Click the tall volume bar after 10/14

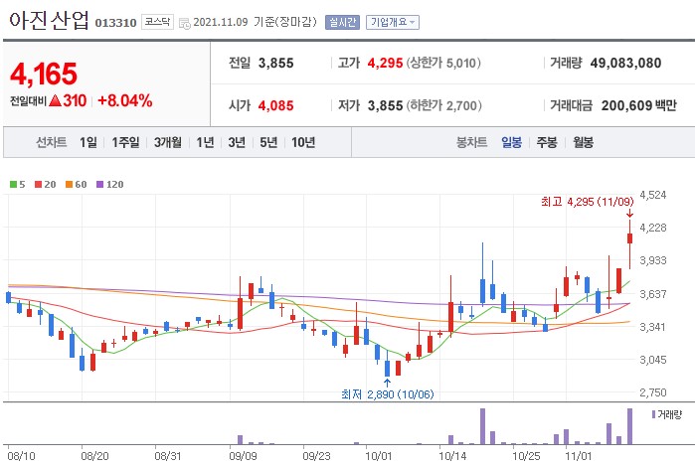(482, 426)
